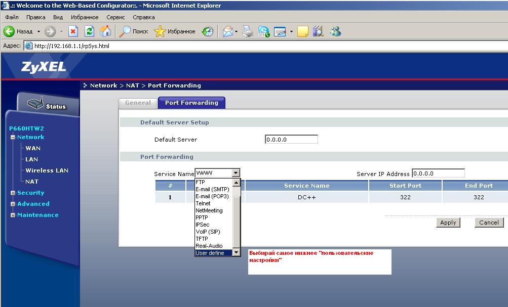Image resolution: width=508 pixels, height=307 pixels.
Task: Click the Server IP Address field
Action: [438, 173]
